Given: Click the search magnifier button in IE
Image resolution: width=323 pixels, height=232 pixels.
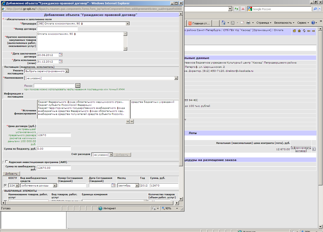Looking at the screenshot, I should [315, 9].
